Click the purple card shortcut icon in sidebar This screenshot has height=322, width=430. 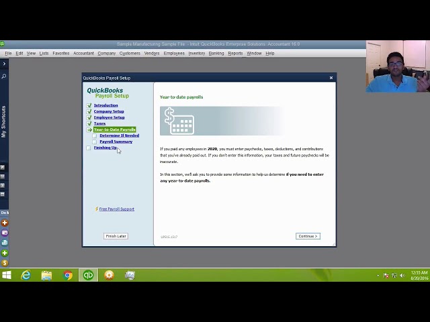tap(5, 233)
